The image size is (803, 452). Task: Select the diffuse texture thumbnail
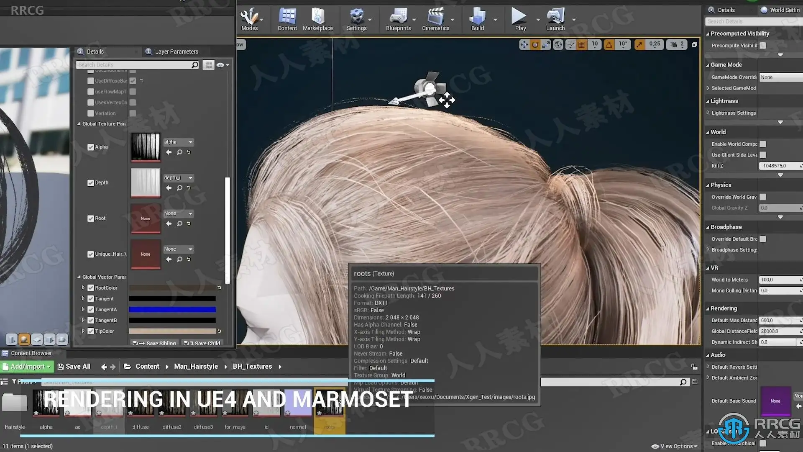tap(141, 403)
